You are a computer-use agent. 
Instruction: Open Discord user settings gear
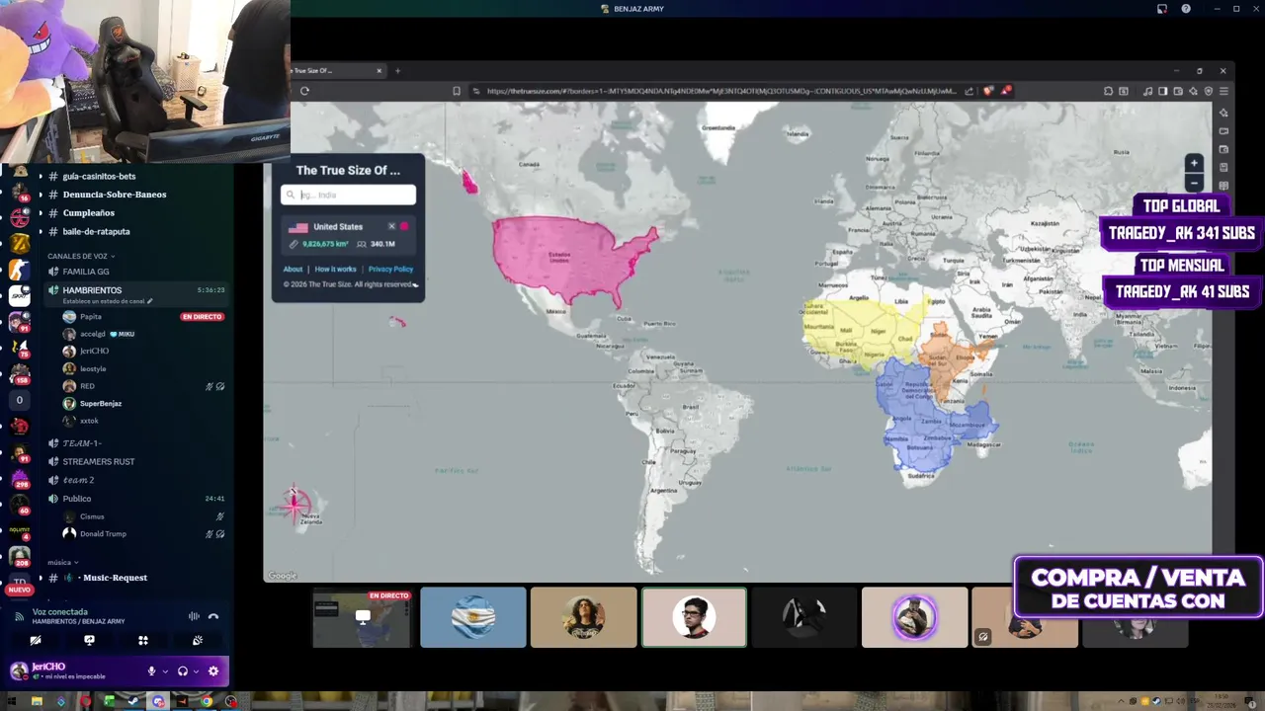point(212,671)
